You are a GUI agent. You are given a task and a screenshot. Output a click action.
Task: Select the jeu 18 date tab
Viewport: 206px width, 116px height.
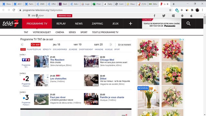57,44
